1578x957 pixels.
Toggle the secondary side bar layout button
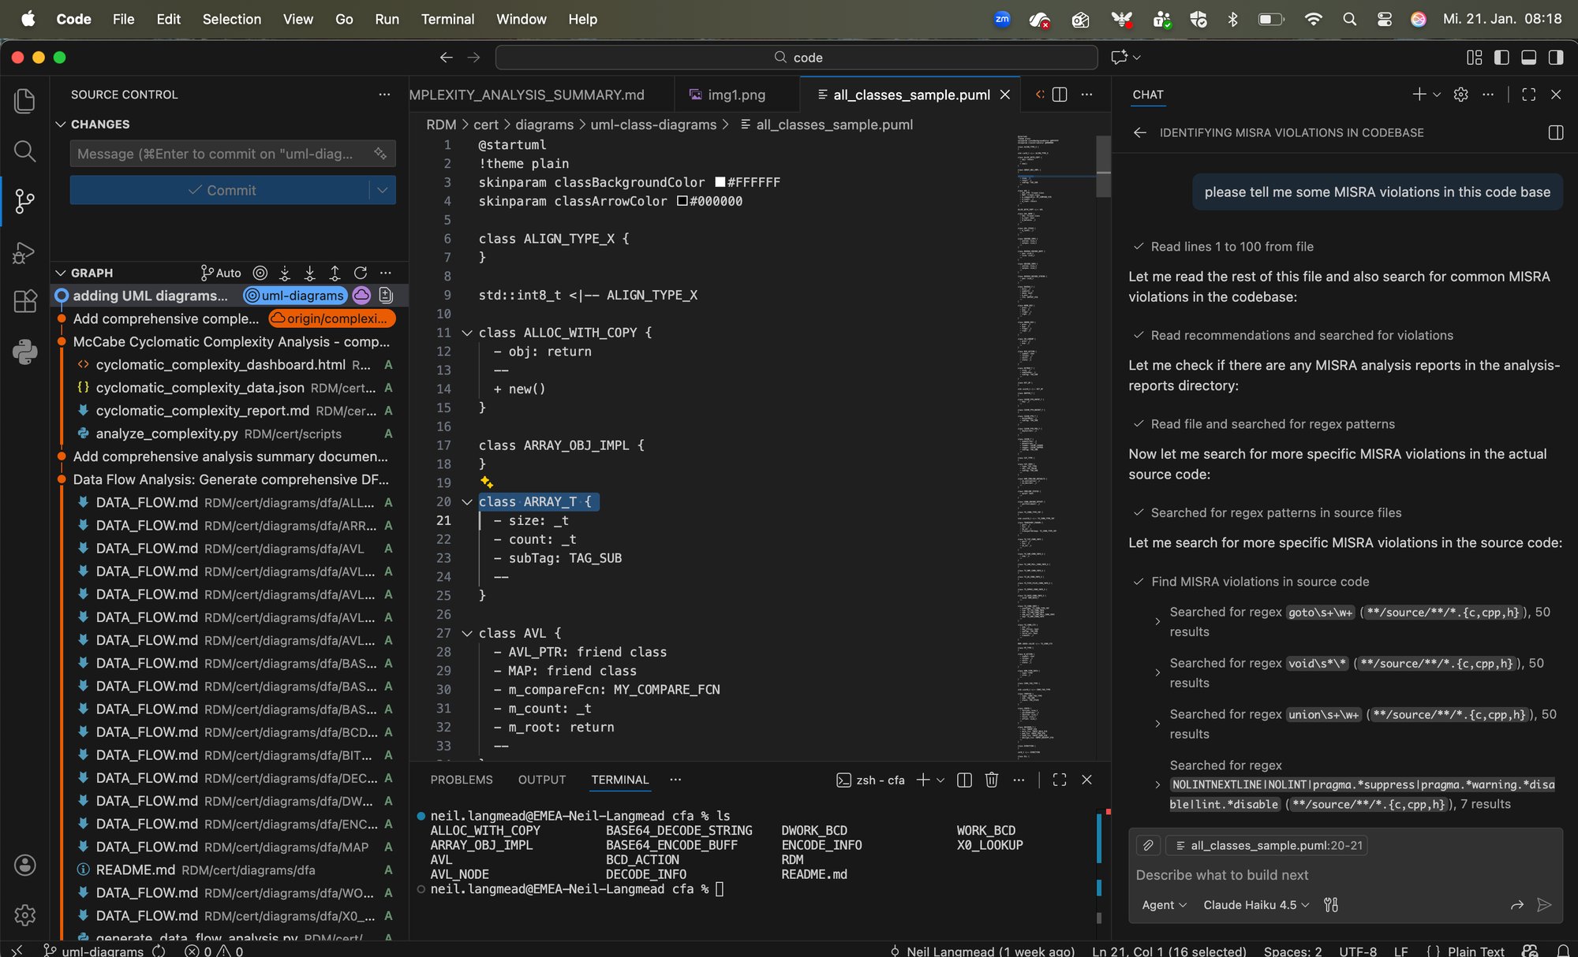click(x=1555, y=58)
